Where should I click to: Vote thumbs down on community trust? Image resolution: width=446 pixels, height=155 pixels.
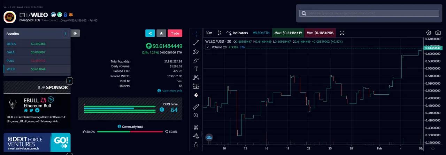click(x=166, y=132)
